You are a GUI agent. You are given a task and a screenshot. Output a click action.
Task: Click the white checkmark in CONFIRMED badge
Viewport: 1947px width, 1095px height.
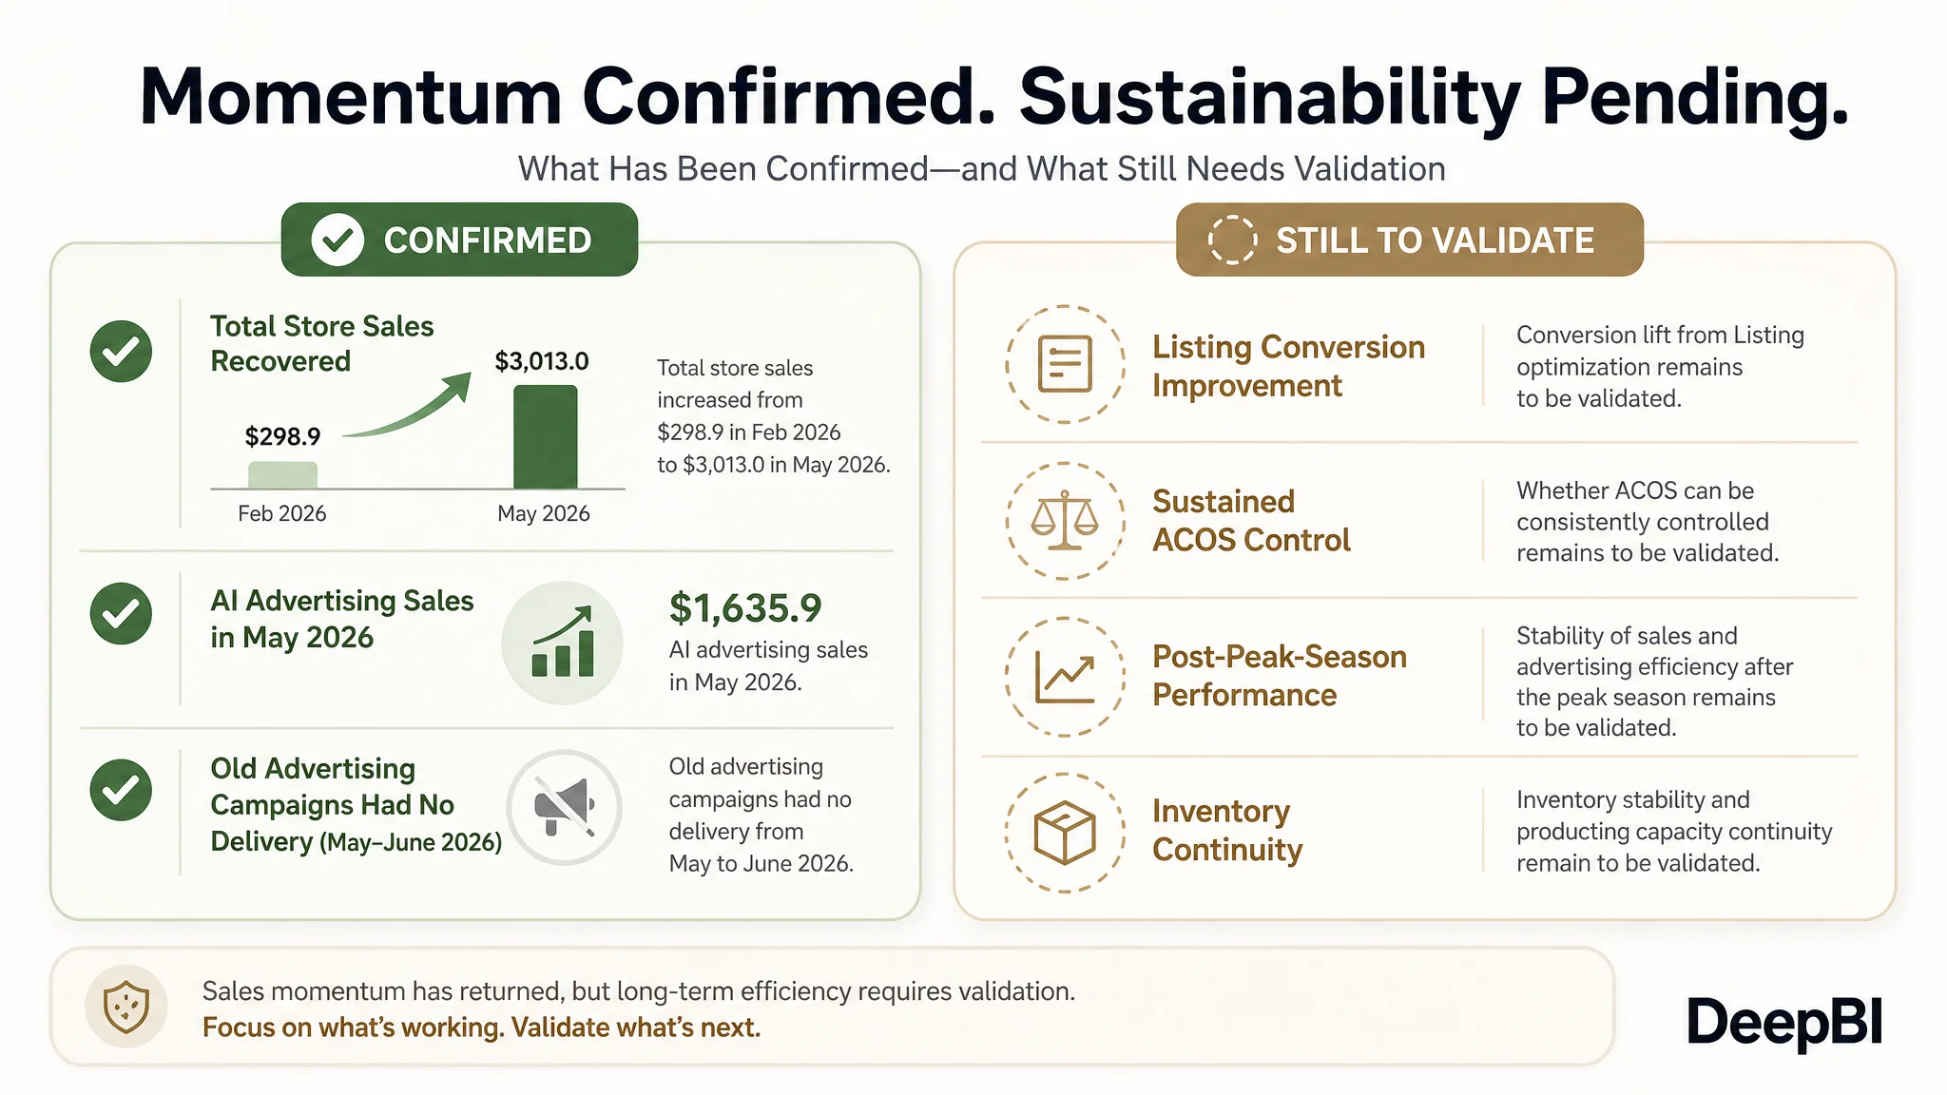coord(337,240)
